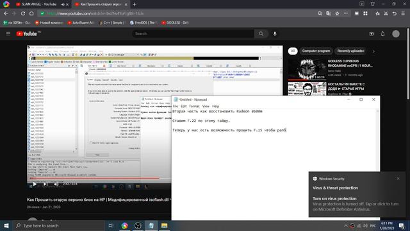
Task: Mute the SLAIN ANGEL tab audio
Action: 63,4
